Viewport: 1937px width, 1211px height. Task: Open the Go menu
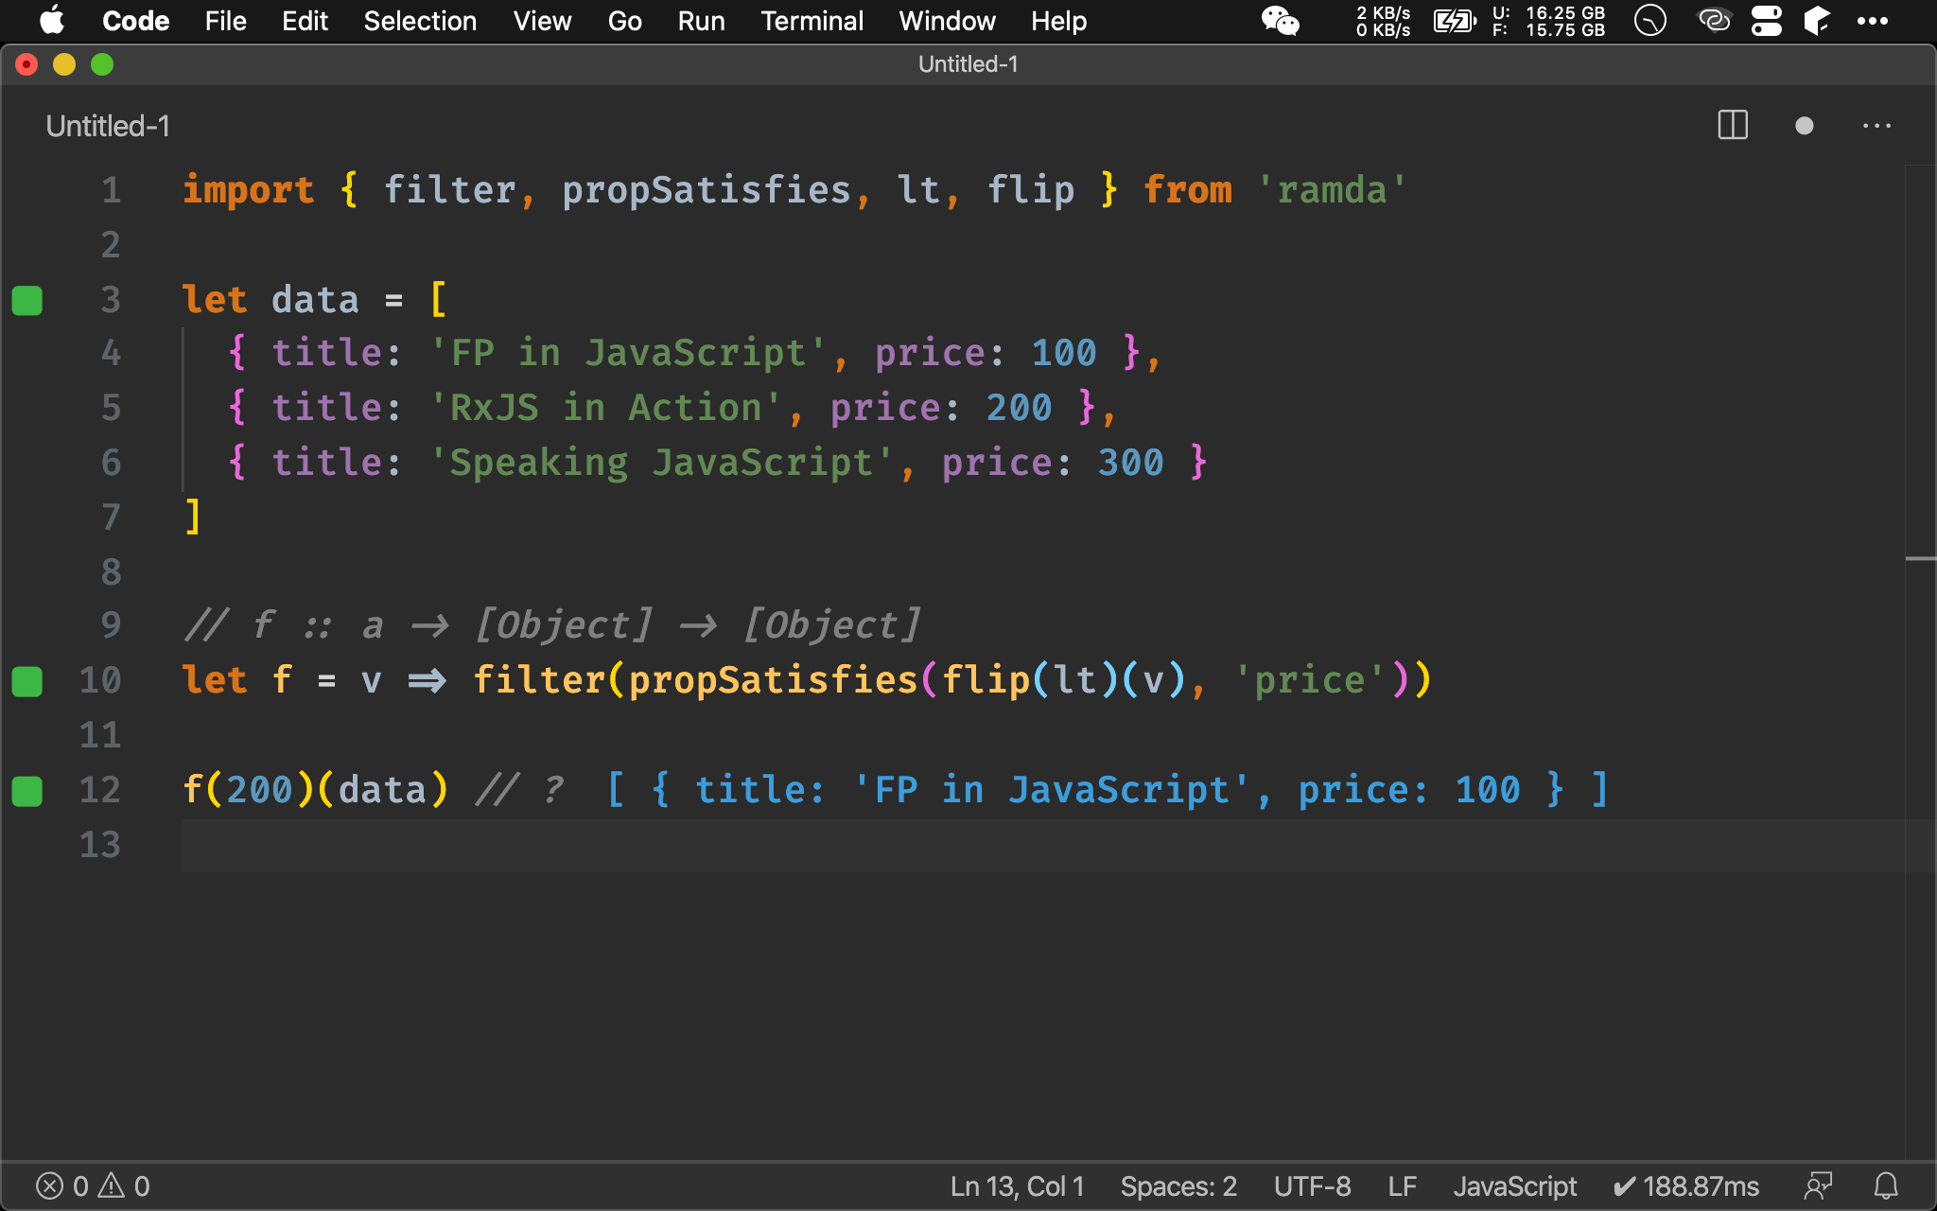pos(624,21)
